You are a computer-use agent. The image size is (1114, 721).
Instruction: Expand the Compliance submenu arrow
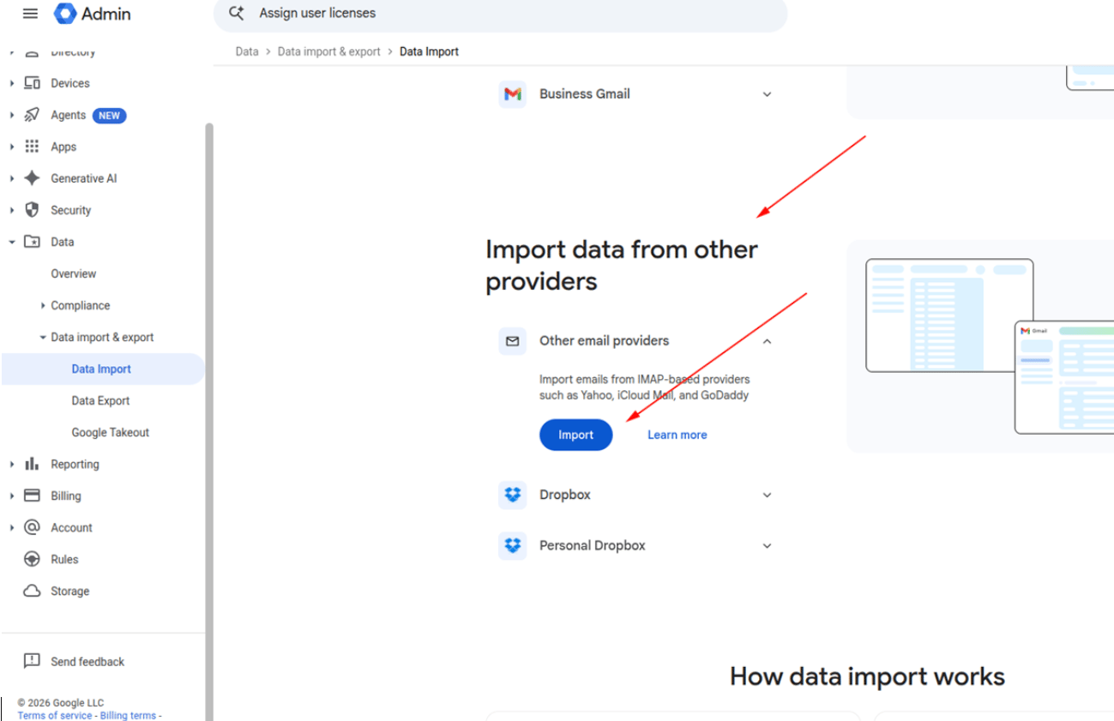coord(43,305)
